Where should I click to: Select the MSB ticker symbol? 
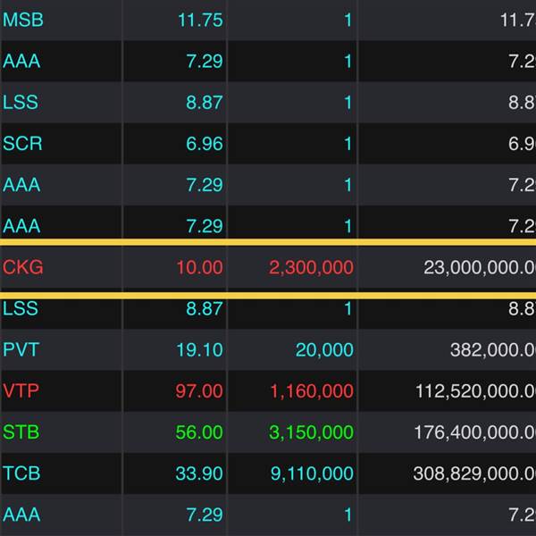click(x=23, y=20)
